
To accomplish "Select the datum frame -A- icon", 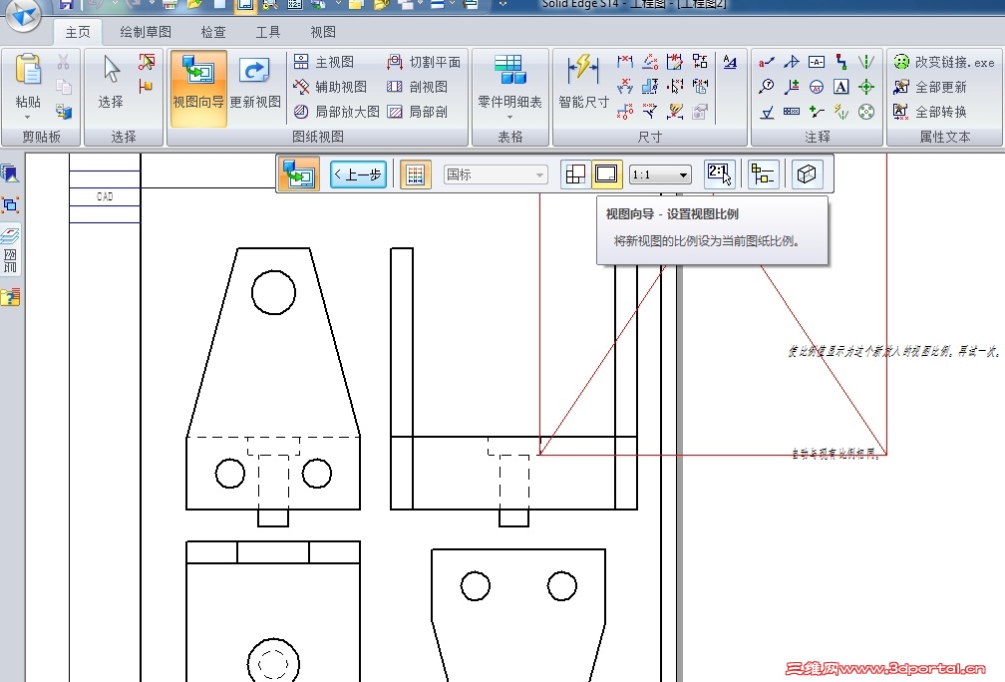I will coord(816,62).
